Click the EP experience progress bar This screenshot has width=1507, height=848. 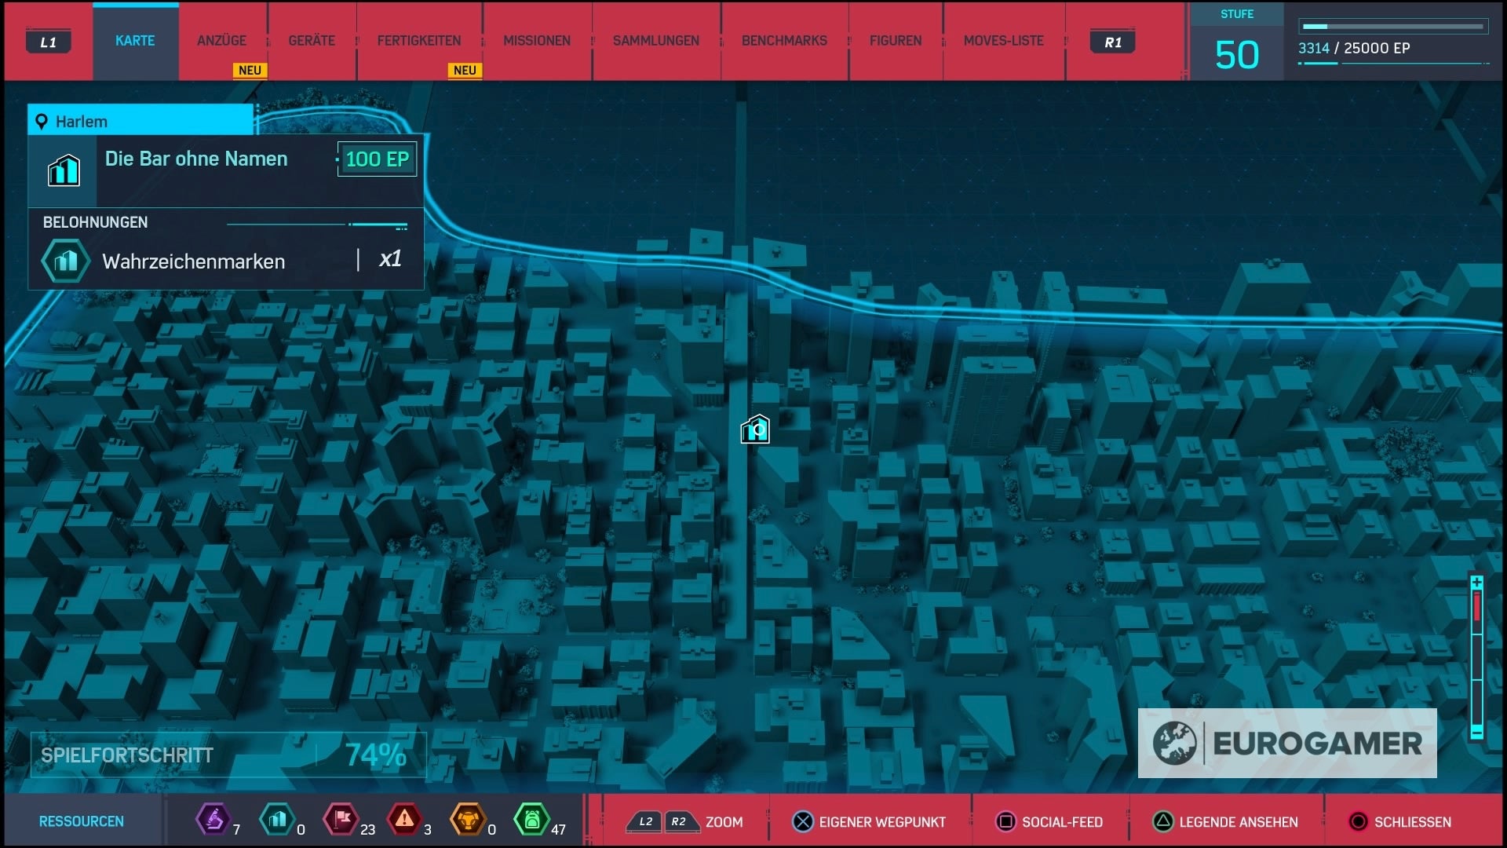coord(1393,26)
